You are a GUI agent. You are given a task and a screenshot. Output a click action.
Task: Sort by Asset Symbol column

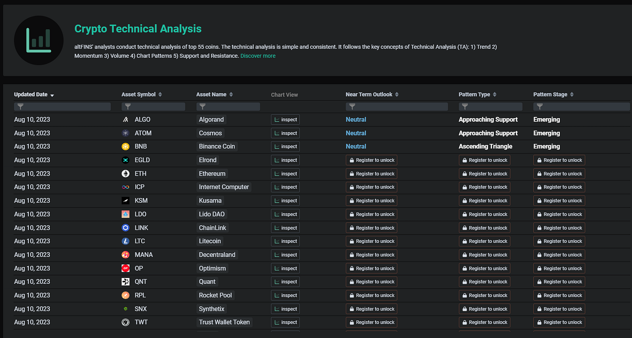pyautogui.click(x=141, y=95)
